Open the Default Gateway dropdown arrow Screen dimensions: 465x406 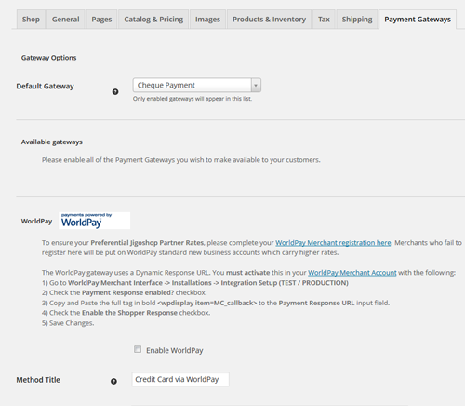pos(256,85)
